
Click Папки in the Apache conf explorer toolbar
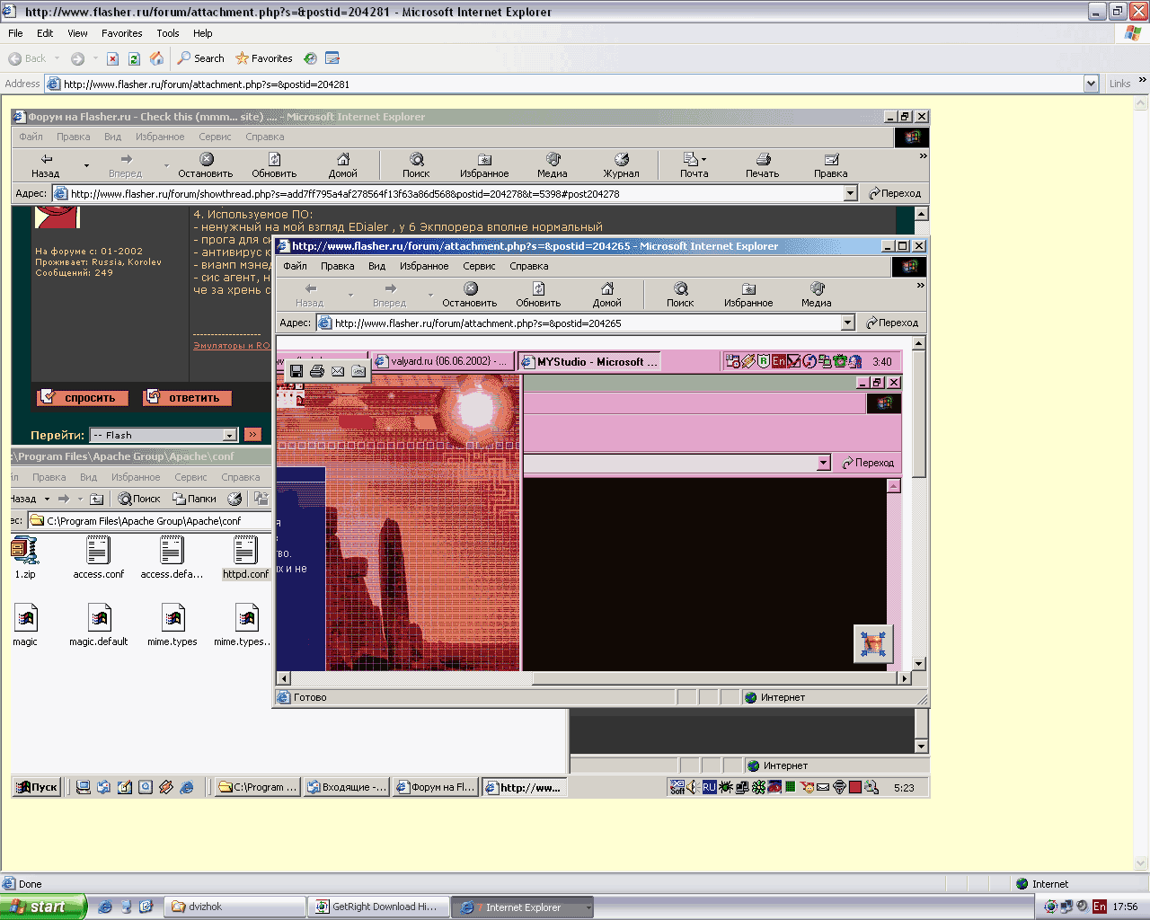(194, 499)
